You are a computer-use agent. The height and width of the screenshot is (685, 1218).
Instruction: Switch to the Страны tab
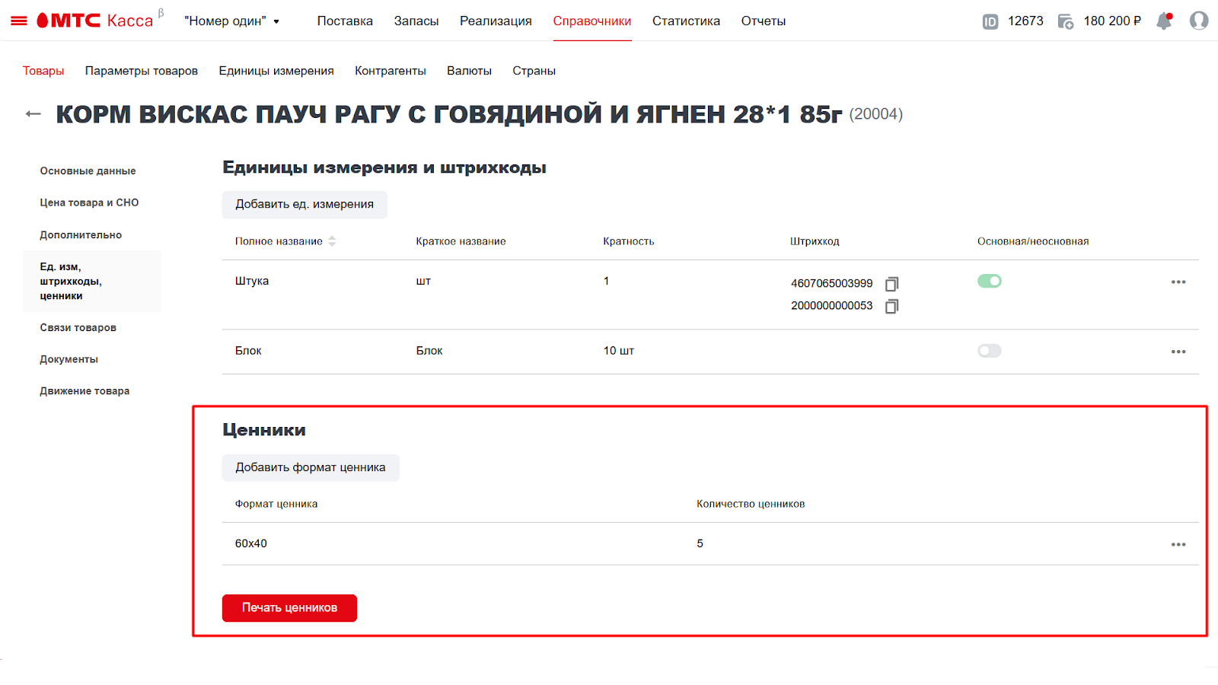point(534,71)
